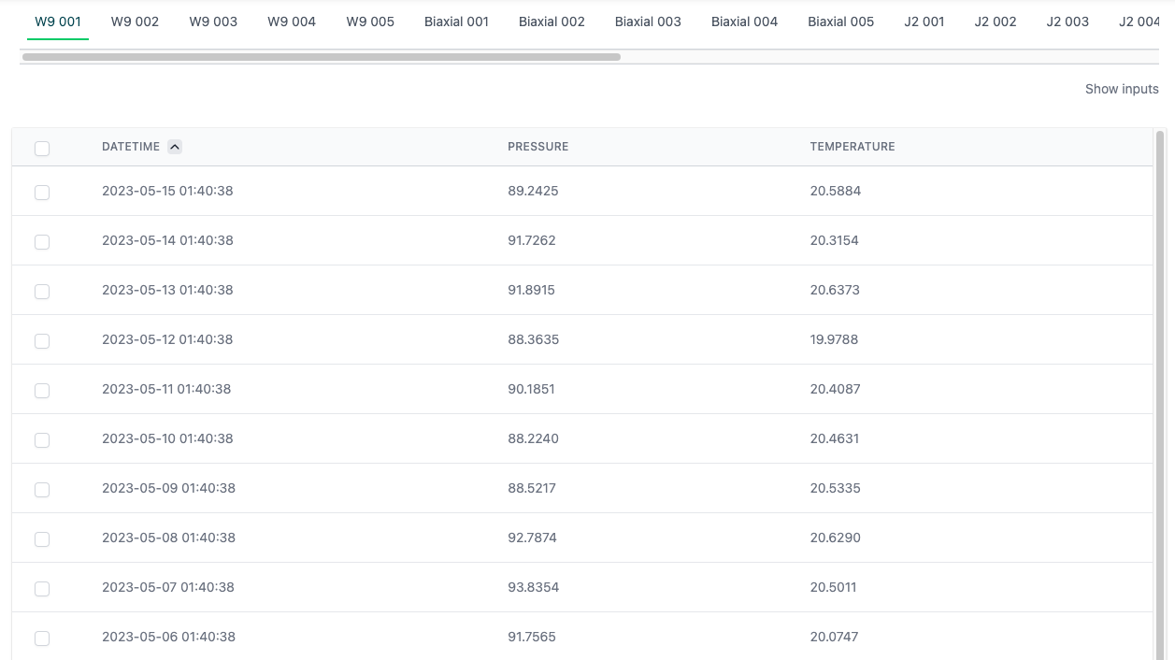Open the W9 005 tab
Image resolution: width=1175 pixels, height=660 pixels.
[x=370, y=22]
